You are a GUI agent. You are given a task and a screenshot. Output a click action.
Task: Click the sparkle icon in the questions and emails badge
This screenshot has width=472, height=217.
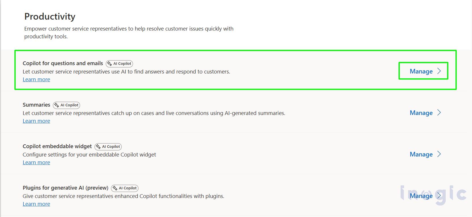[x=109, y=63]
